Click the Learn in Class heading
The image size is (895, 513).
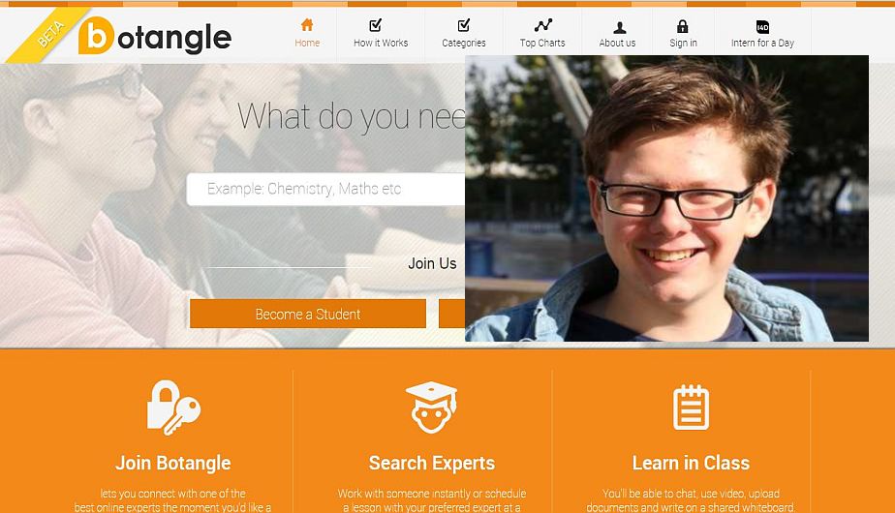[691, 463]
